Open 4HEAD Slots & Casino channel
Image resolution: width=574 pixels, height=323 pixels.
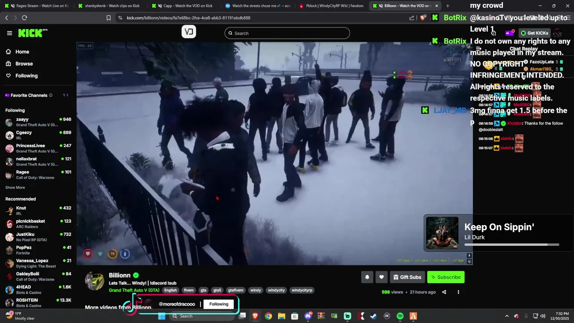coord(38,289)
